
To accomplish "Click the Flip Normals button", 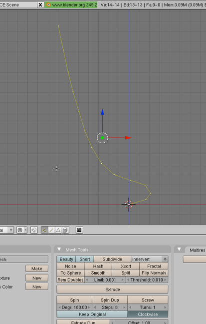I will [154, 273].
